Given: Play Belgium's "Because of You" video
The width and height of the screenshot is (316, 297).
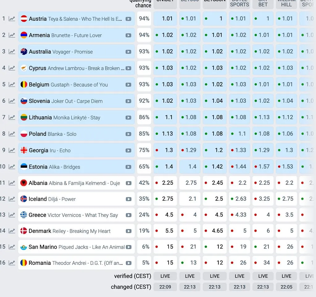Looking at the screenshot, I should 129,84.
